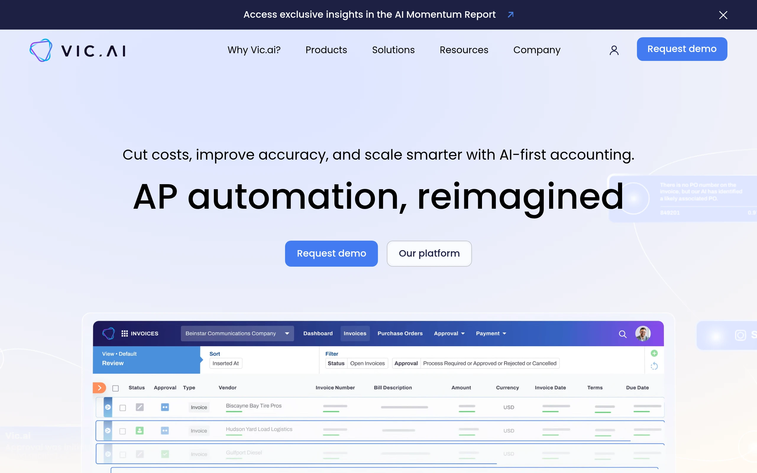Click the round icon at the start of the Biscayne row
The width and height of the screenshot is (757, 473).
[108, 407]
